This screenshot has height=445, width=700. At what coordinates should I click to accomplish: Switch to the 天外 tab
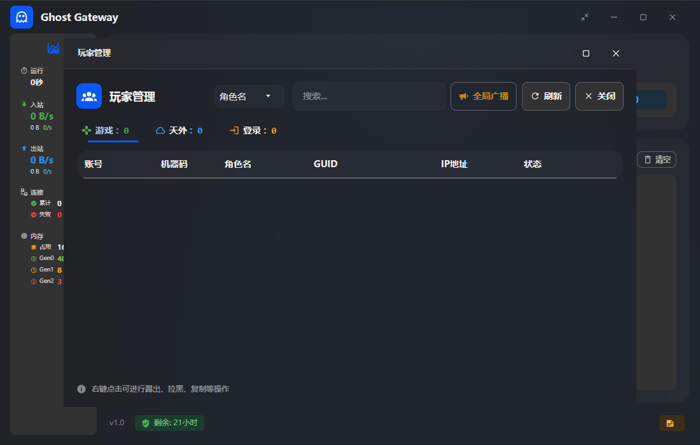[179, 130]
